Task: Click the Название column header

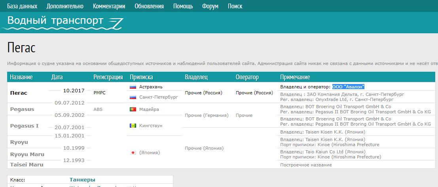Action: click(x=21, y=77)
